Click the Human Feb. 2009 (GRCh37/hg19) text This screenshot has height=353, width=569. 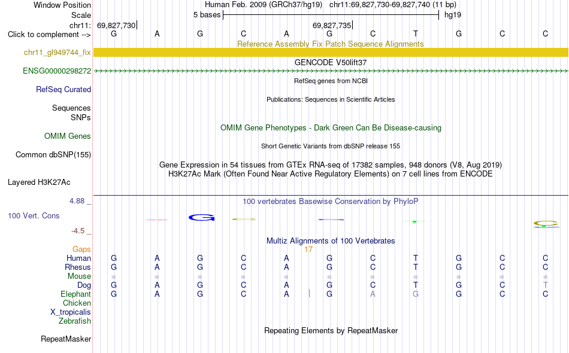(264, 5)
